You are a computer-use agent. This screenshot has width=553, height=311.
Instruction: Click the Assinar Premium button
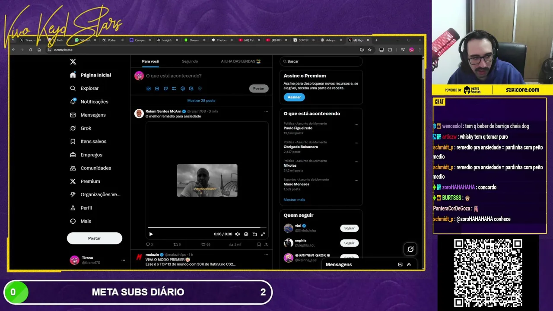click(294, 97)
